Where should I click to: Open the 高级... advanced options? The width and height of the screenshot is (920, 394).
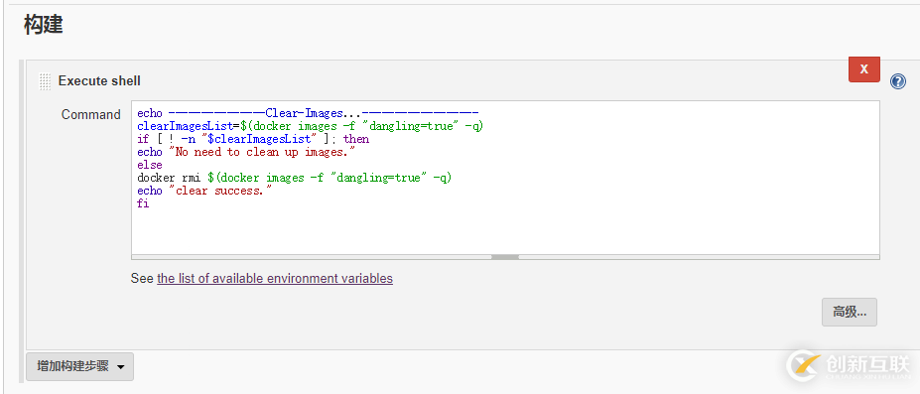849,312
